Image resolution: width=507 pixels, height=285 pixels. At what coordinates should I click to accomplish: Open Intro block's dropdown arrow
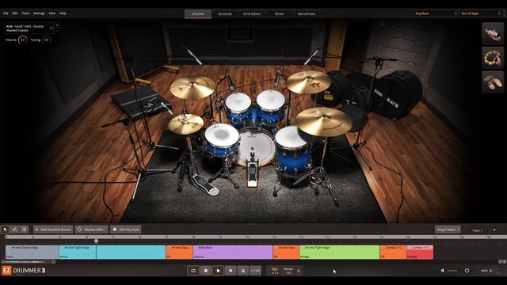9,248
